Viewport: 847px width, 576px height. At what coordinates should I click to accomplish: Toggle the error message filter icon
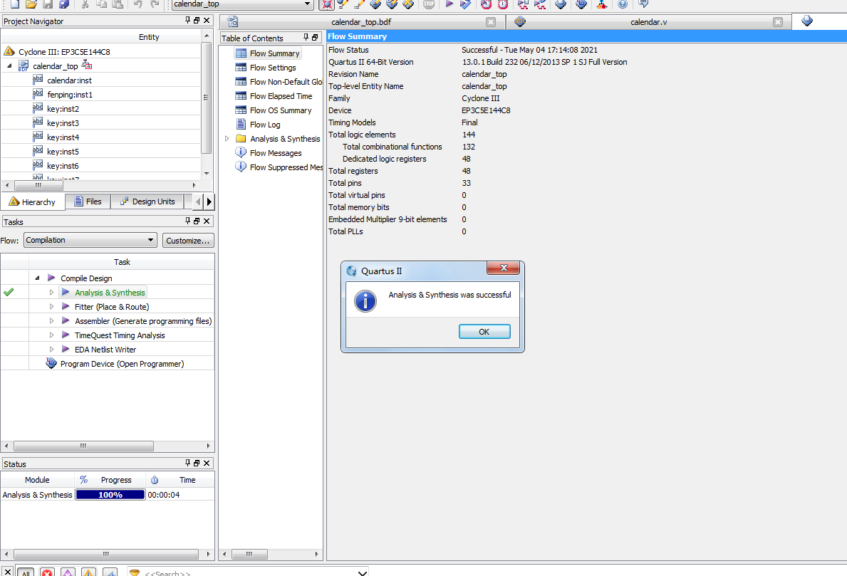click(47, 572)
